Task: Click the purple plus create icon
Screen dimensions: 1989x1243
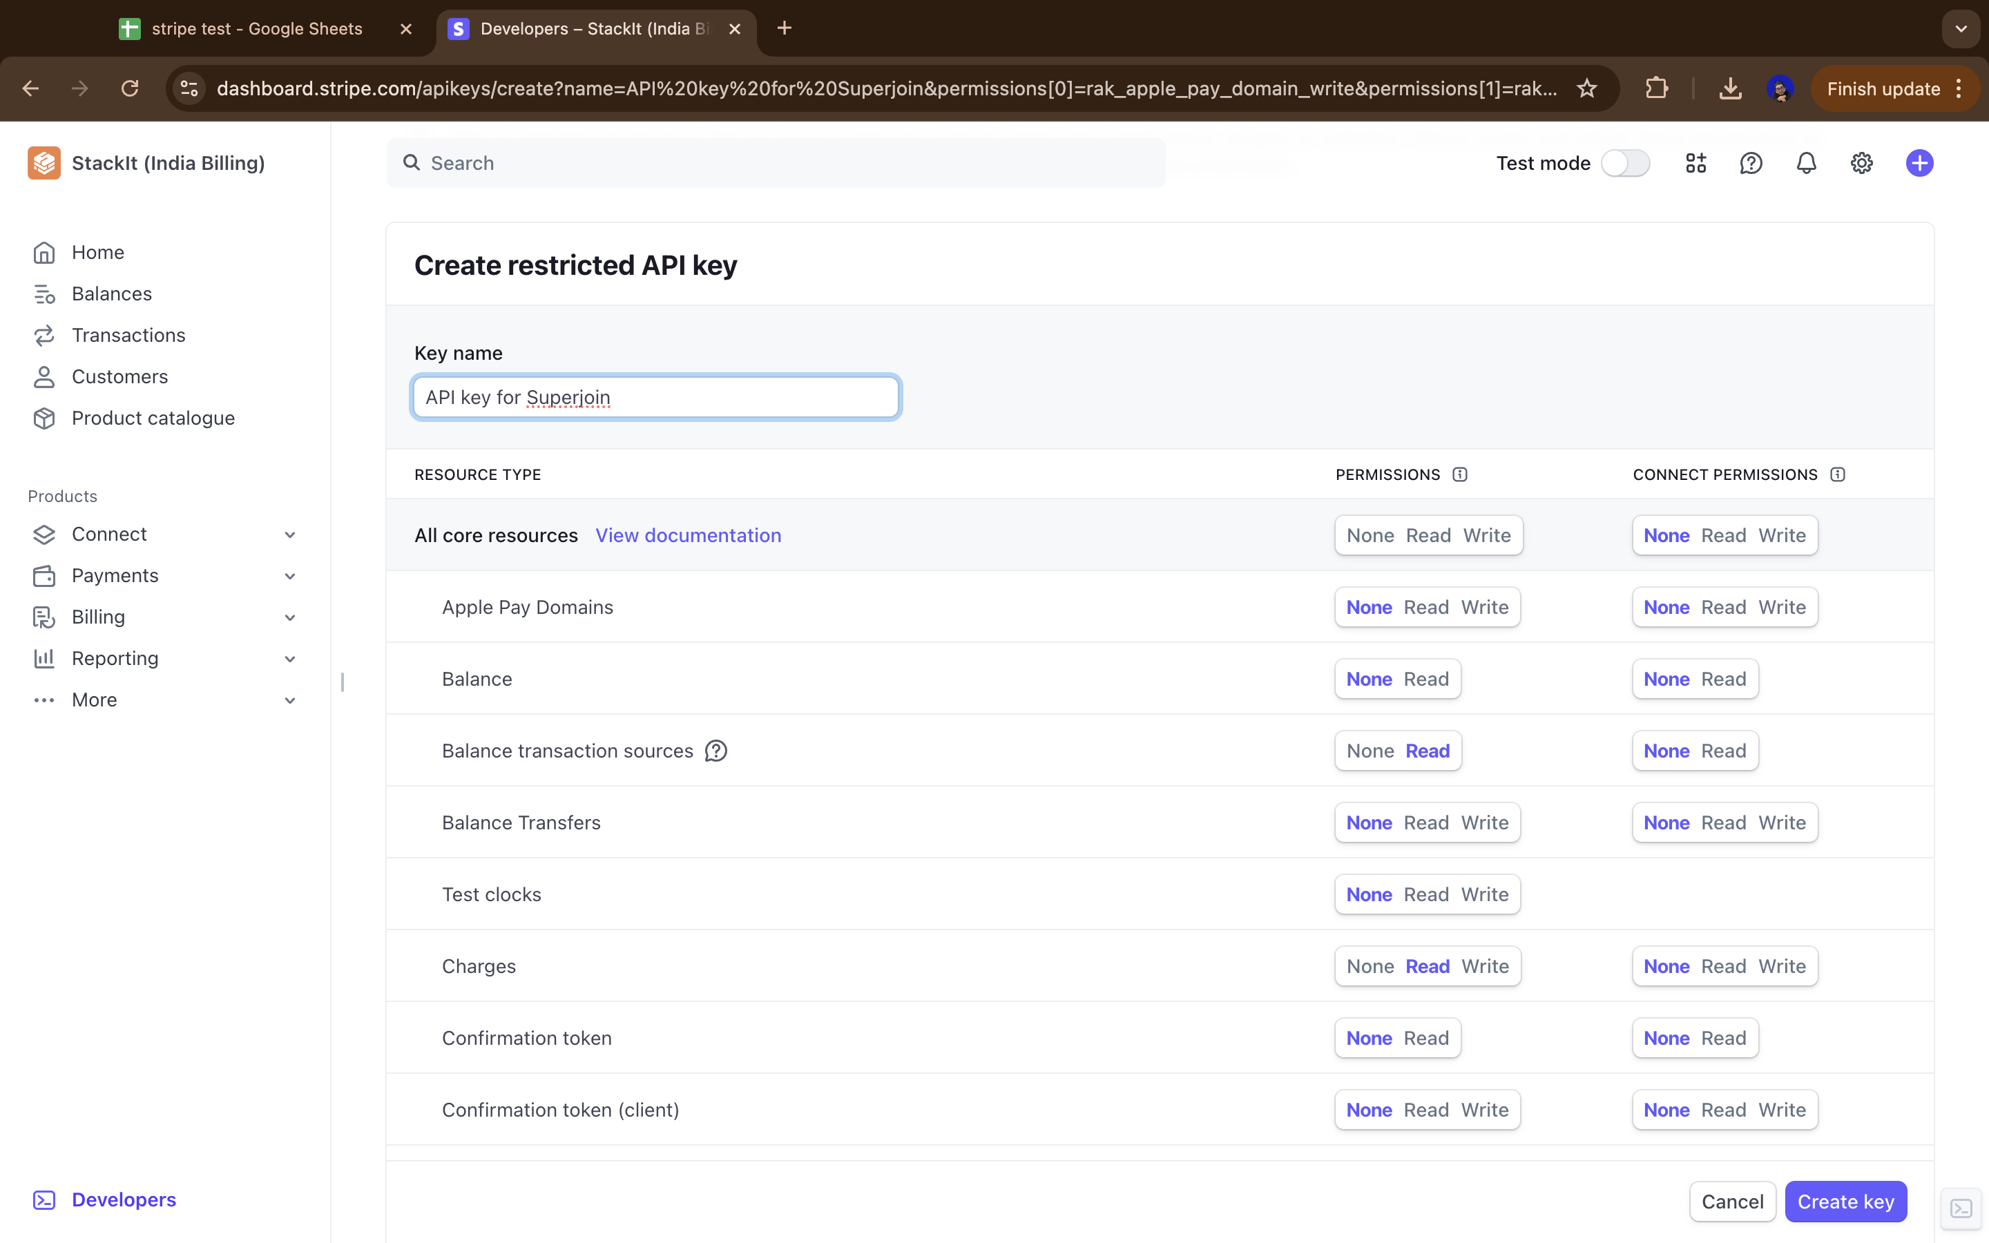Action: pos(1919,164)
